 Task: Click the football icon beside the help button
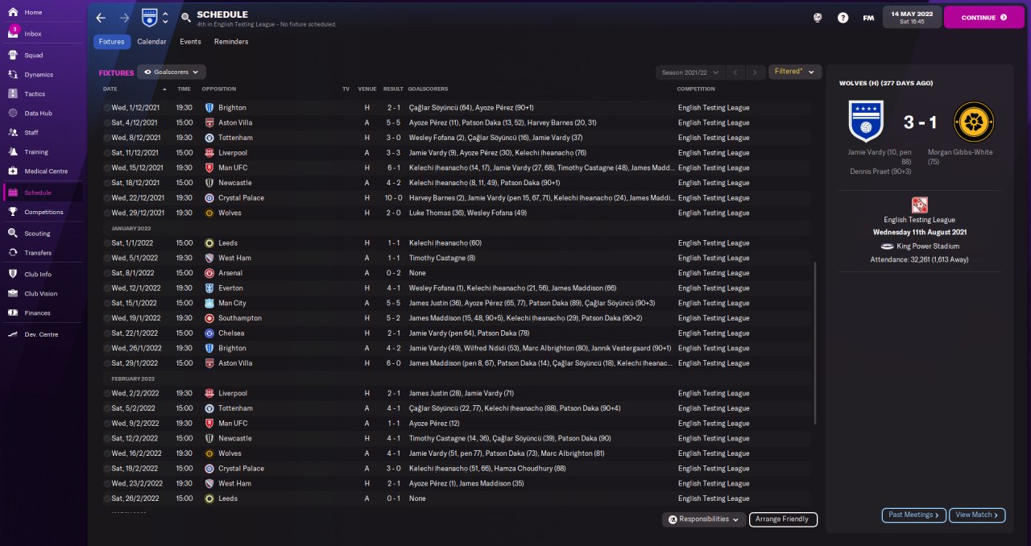818,18
